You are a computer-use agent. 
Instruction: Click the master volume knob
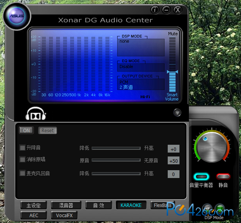(212, 147)
